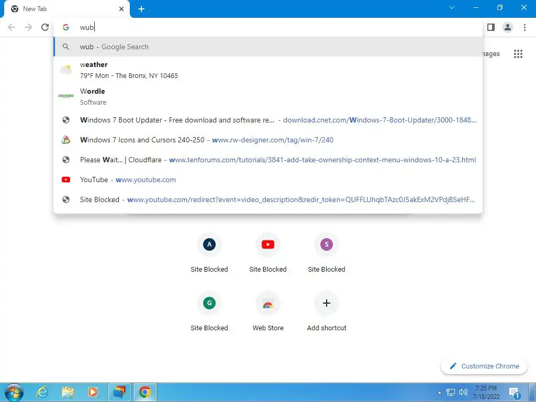Open the side panel icon
The height and width of the screenshot is (402, 536).
[x=491, y=27]
